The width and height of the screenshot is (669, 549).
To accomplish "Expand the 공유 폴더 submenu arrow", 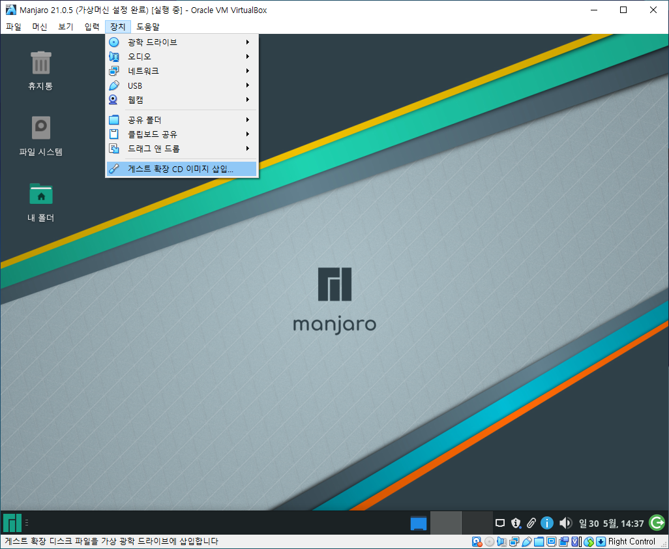I will (x=248, y=120).
